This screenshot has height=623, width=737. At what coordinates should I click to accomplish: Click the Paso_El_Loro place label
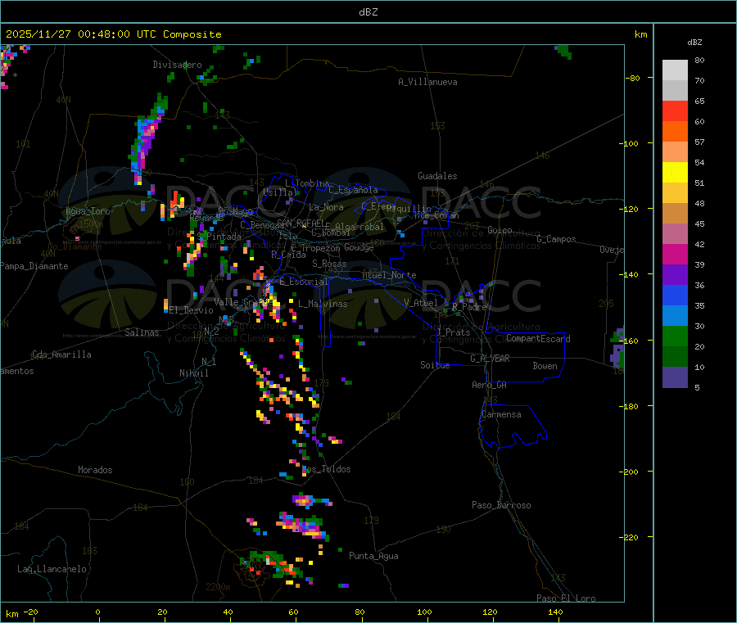point(566,598)
